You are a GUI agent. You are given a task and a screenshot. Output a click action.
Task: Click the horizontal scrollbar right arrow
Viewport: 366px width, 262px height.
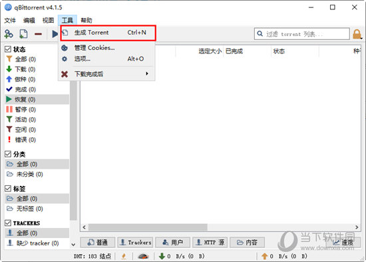(357, 227)
